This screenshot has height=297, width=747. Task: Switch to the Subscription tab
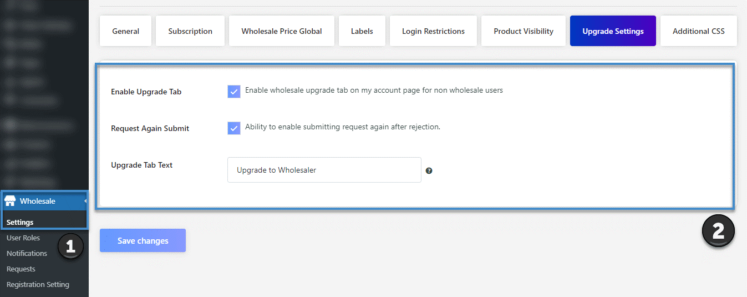tap(190, 31)
